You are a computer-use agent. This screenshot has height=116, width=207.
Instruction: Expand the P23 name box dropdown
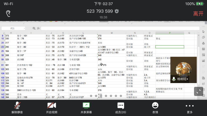point(24,28)
